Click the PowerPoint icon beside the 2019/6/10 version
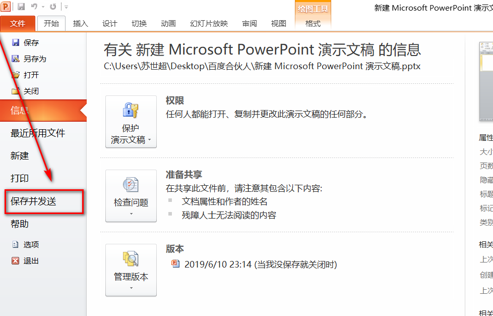This screenshot has height=316, width=493. (x=175, y=264)
